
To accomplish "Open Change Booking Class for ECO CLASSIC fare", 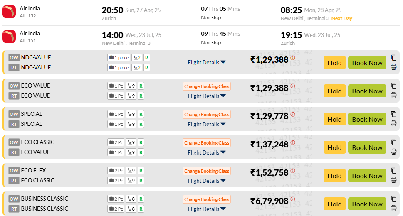I will pyautogui.click(x=207, y=143).
